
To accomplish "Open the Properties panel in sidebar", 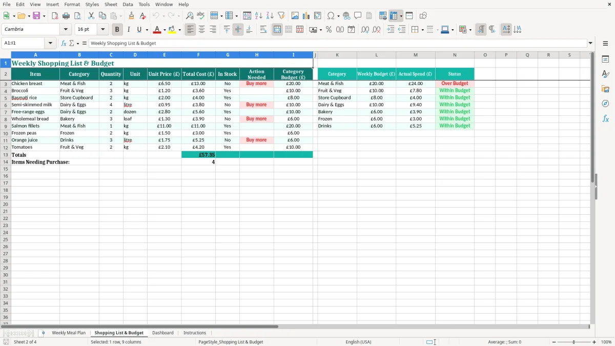I will (605, 59).
